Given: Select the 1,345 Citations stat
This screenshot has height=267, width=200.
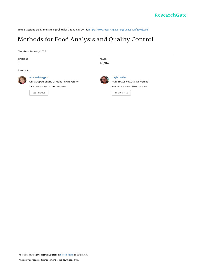Looking at the screenshot, I should (58, 86).
